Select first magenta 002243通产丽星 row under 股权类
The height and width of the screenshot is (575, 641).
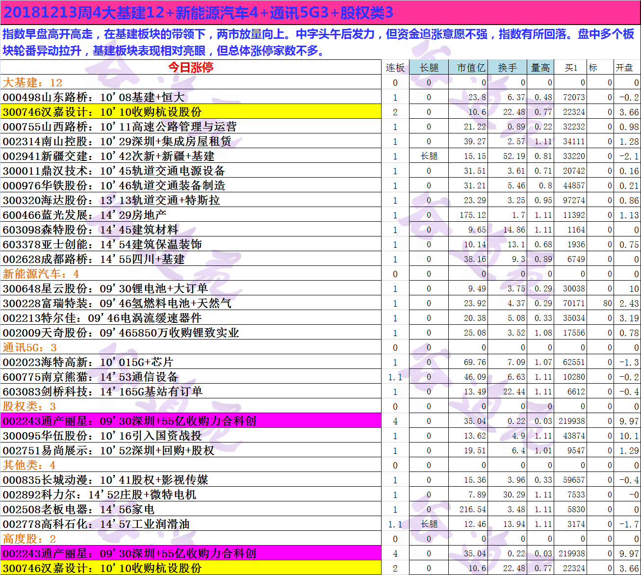coord(191,420)
